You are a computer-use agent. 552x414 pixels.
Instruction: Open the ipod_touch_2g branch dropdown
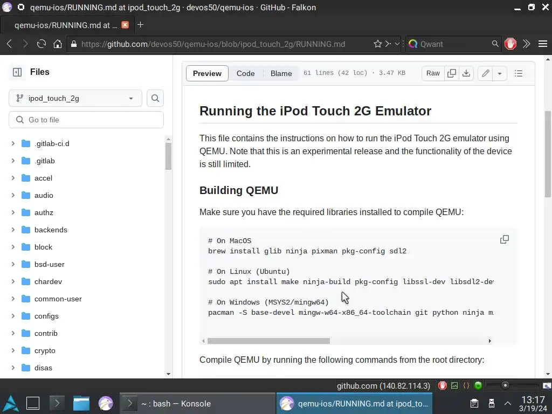click(x=75, y=98)
